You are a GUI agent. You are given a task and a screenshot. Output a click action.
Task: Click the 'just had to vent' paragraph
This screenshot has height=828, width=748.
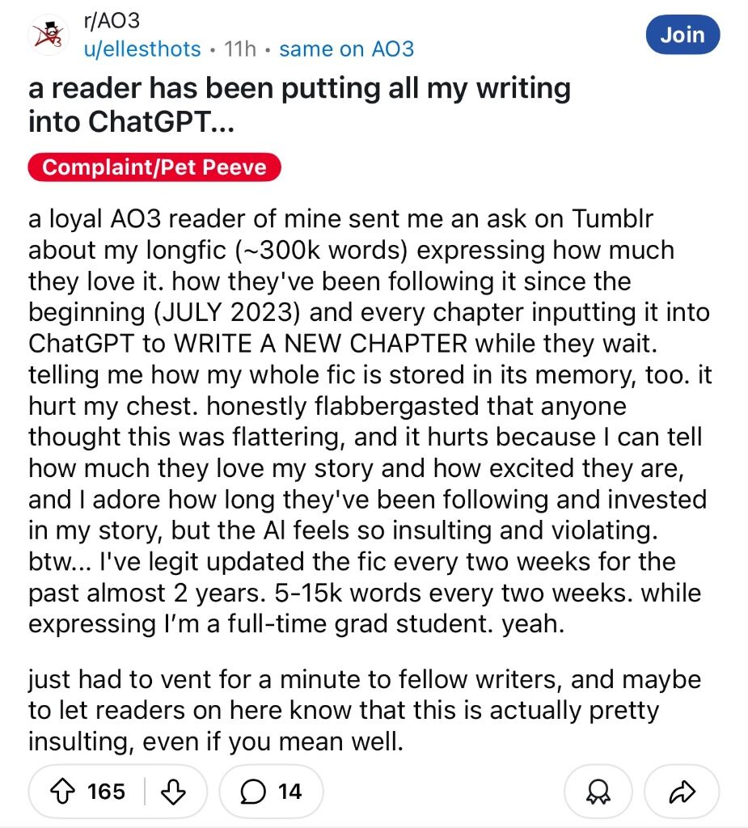click(365, 710)
